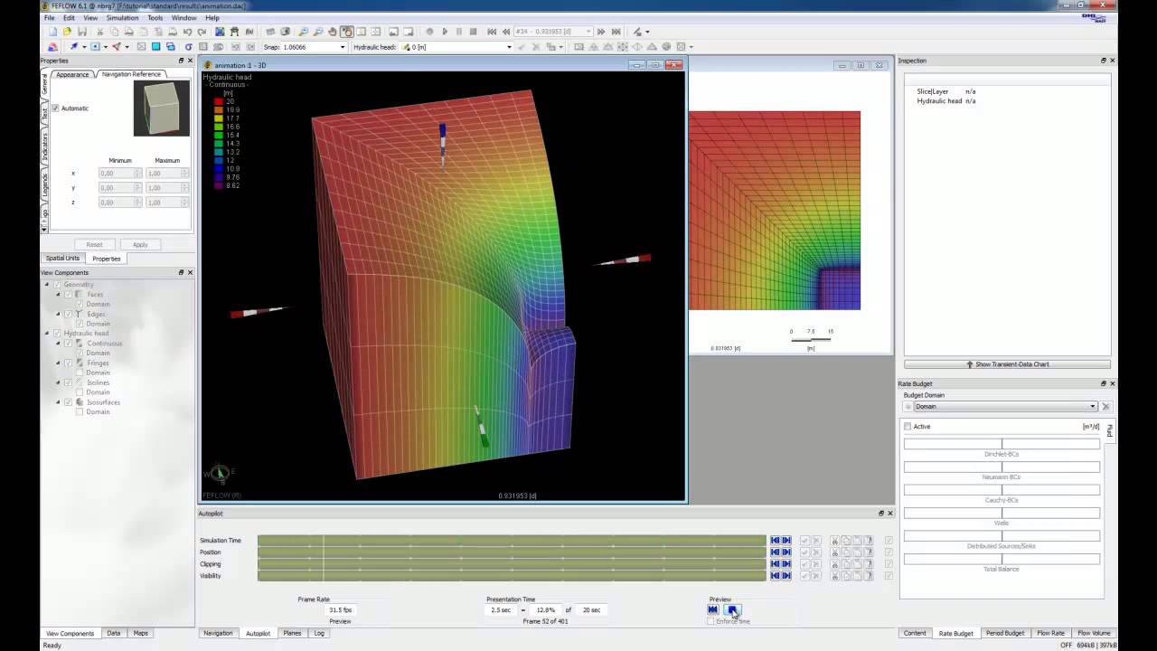Toggle the Fringes visibility checkbox

pos(68,363)
